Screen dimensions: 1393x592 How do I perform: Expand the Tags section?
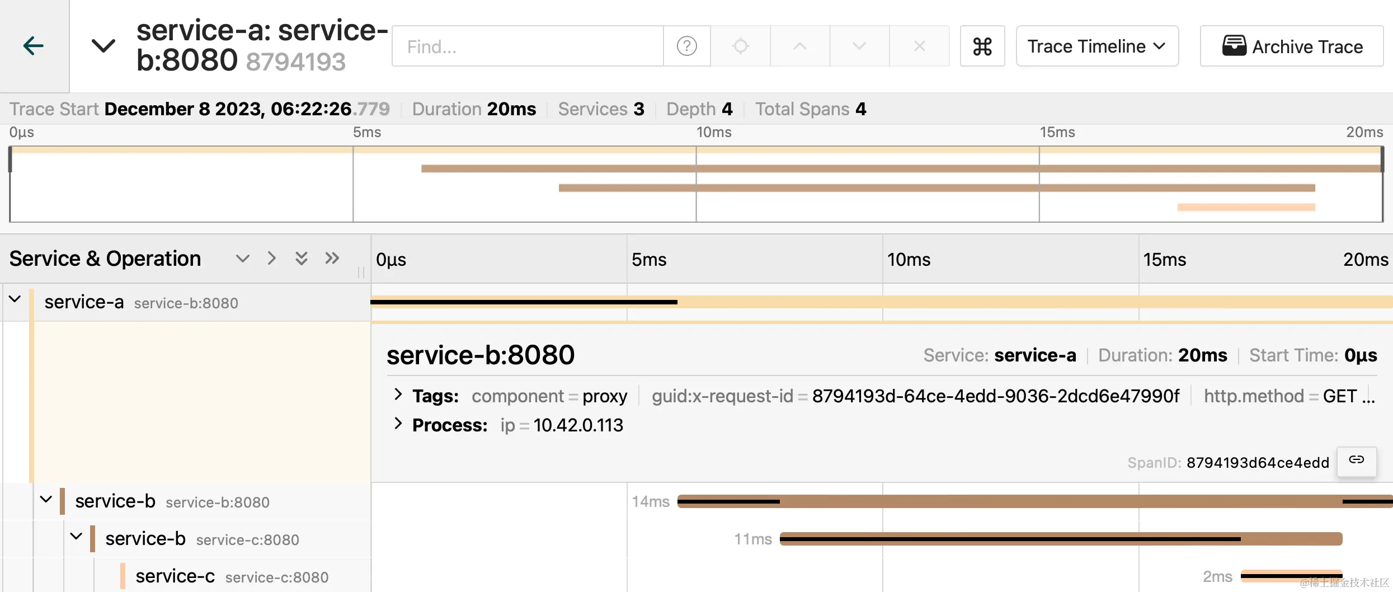pos(398,394)
